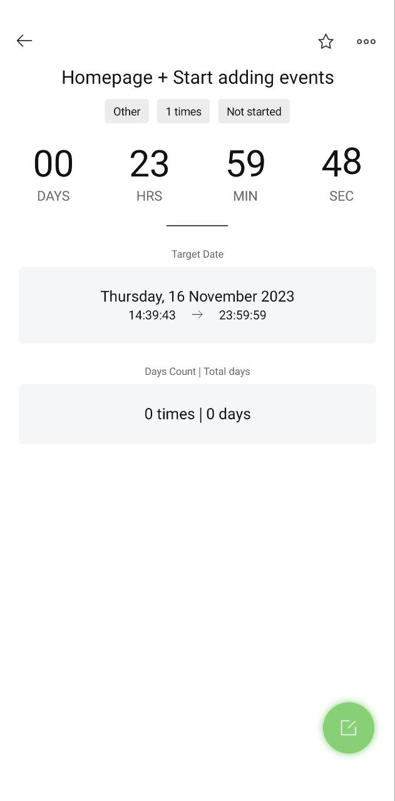The width and height of the screenshot is (395, 801).
Task: Tap the Target Date label
Action: coord(198,254)
